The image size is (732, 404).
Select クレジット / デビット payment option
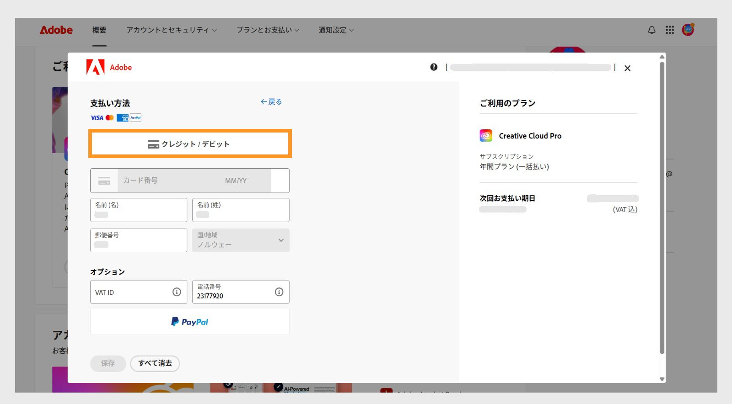pos(190,144)
